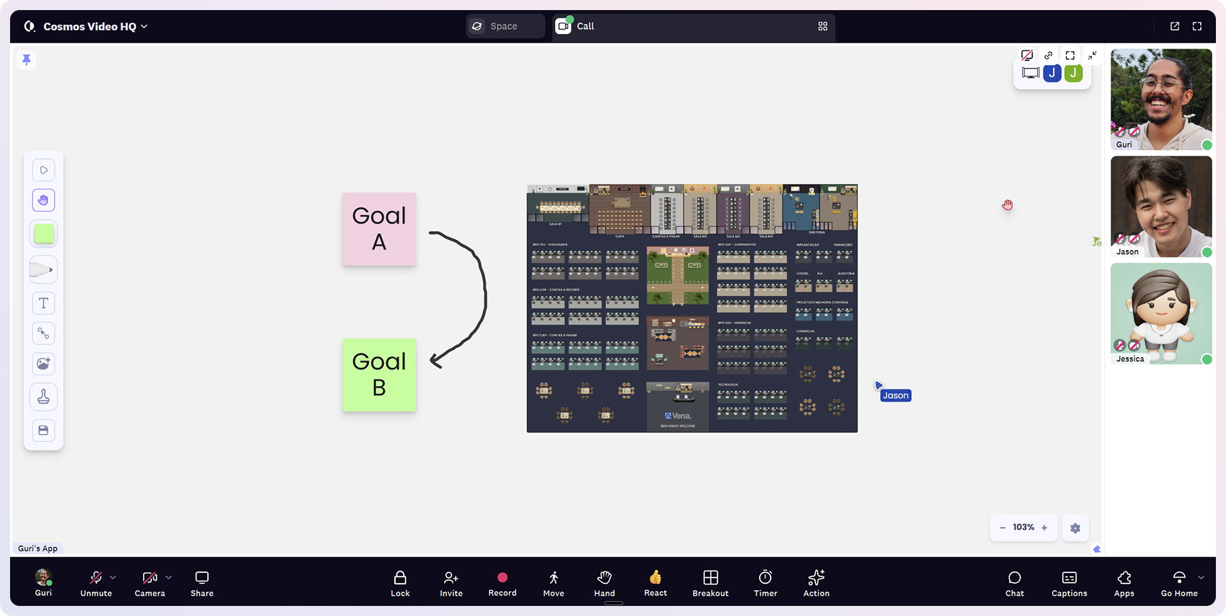
Task: Click the Guri's App label
Action: 38,548
